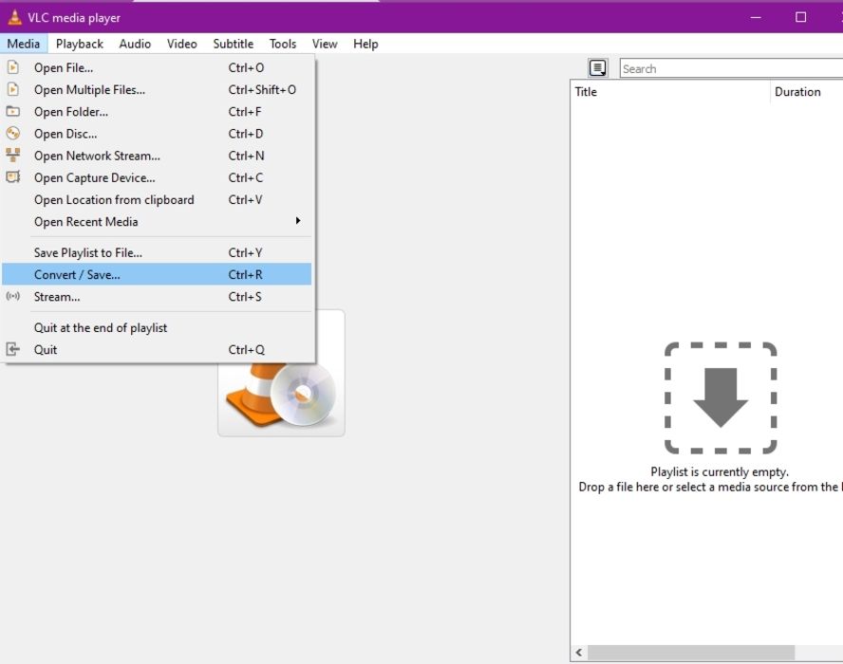Choose Stream... from Media menu

pos(157,297)
